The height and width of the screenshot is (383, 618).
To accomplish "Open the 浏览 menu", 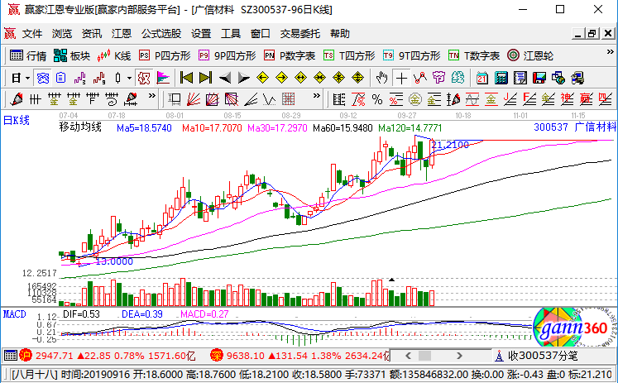I will click(x=62, y=34).
